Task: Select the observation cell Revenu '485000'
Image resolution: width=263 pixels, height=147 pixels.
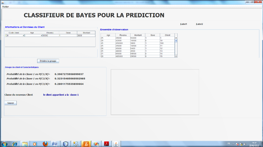Action: pos(123,56)
